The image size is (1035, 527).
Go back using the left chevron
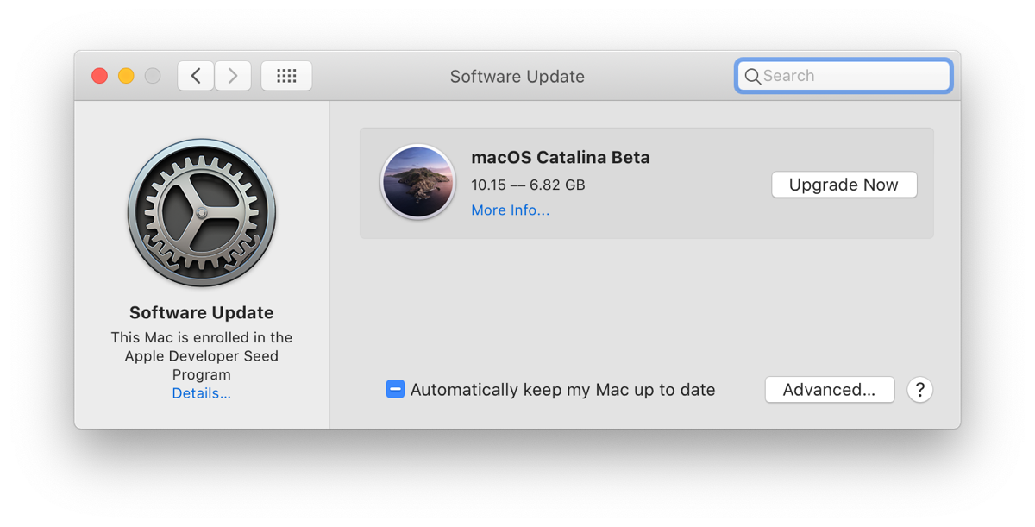(196, 76)
